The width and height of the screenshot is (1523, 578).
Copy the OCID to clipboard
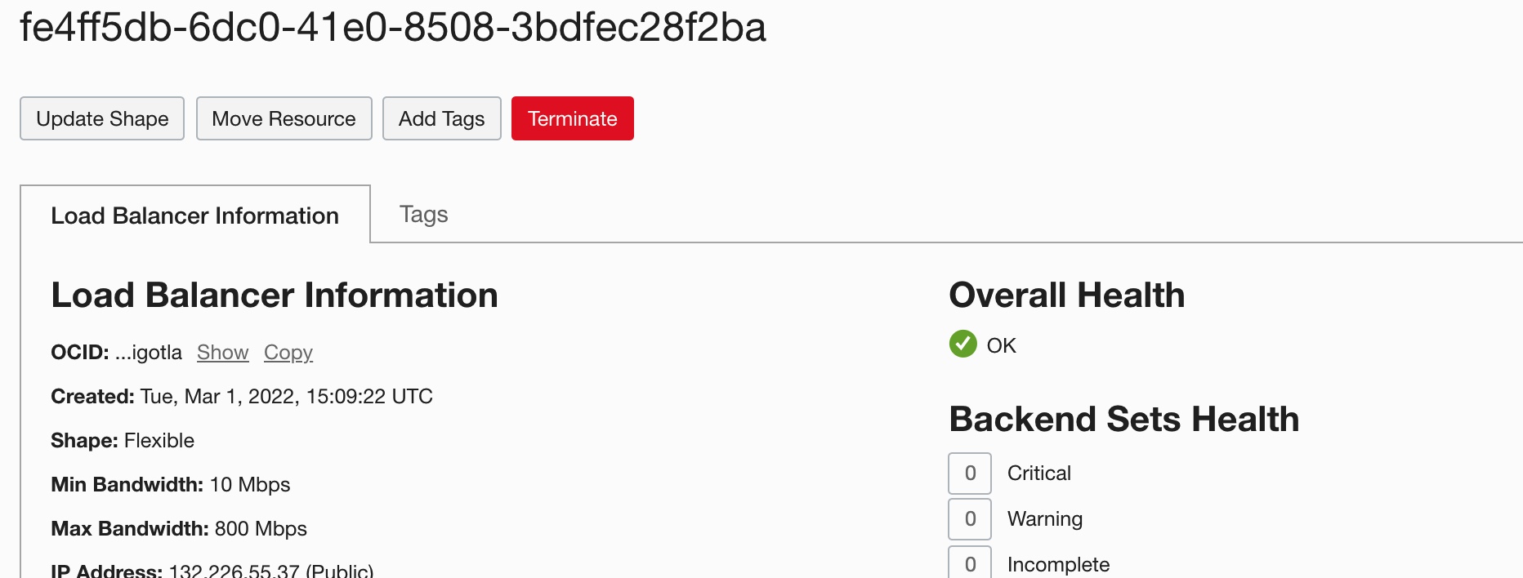[x=288, y=352]
